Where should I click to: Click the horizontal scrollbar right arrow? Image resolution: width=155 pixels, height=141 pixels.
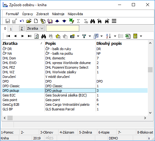145,118
